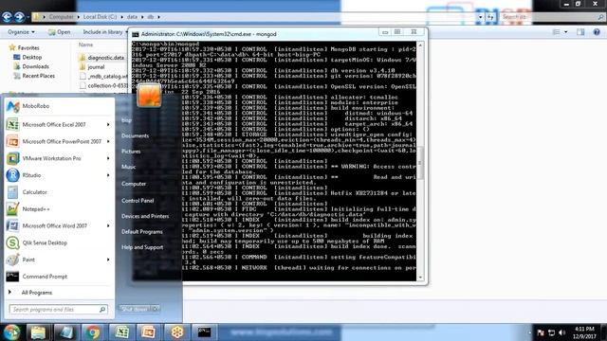Click the Name column header
The image size is (607, 341).
coord(85,45)
